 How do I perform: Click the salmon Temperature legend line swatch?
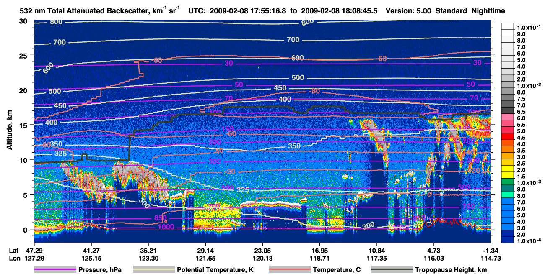click(x=289, y=270)
